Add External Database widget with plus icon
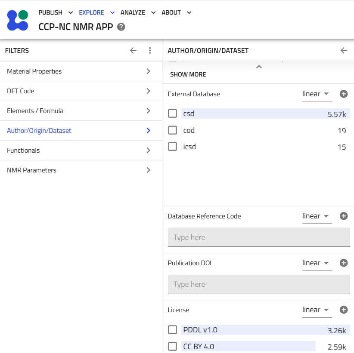 point(344,94)
